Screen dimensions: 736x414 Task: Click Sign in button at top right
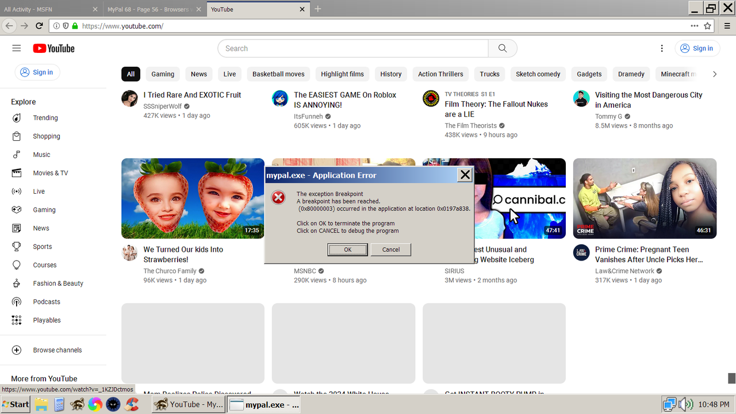point(696,48)
